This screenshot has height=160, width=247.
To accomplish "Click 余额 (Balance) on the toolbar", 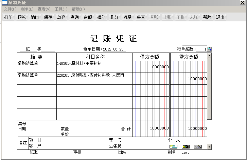I will coord(88,17).
